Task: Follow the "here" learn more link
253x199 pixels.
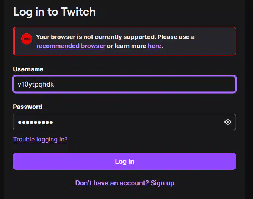Action: [x=154, y=46]
